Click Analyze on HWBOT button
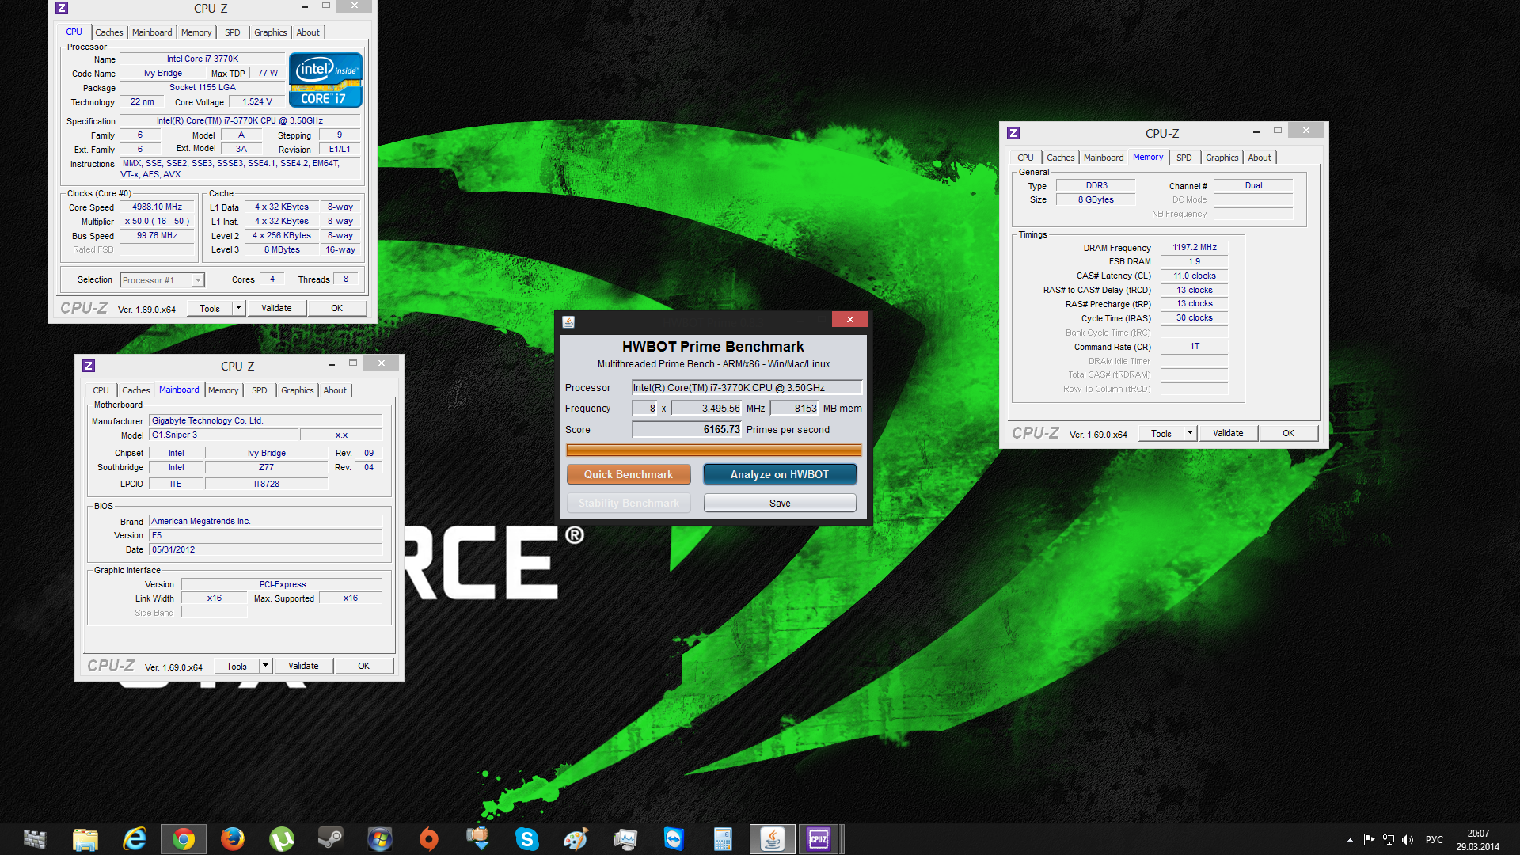Screen dimensions: 1520x855 click(x=780, y=474)
